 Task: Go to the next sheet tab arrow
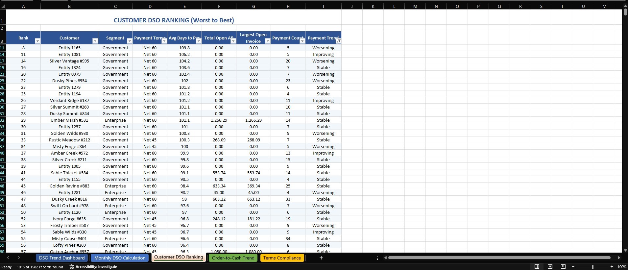(x=19, y=258)
